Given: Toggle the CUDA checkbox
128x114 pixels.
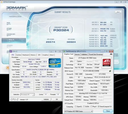Looking at the screenshot, I should point(84,107).
